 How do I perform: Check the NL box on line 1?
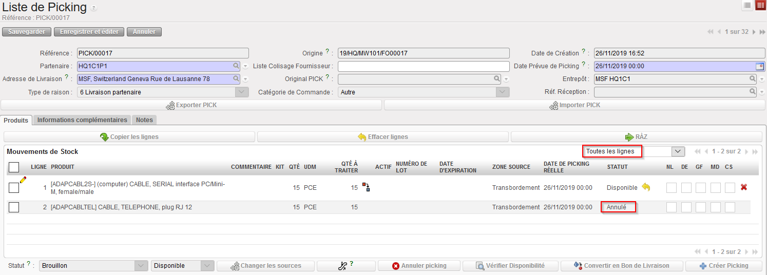tap(671, 188)
